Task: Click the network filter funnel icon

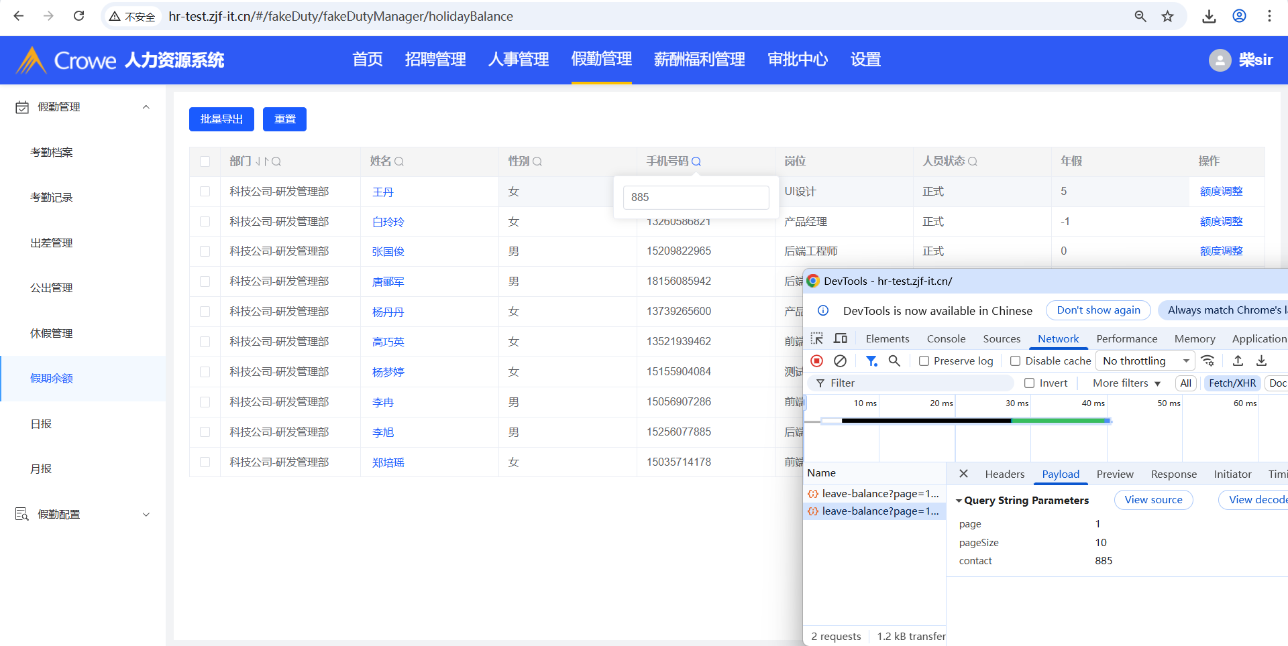Action: 871,361
